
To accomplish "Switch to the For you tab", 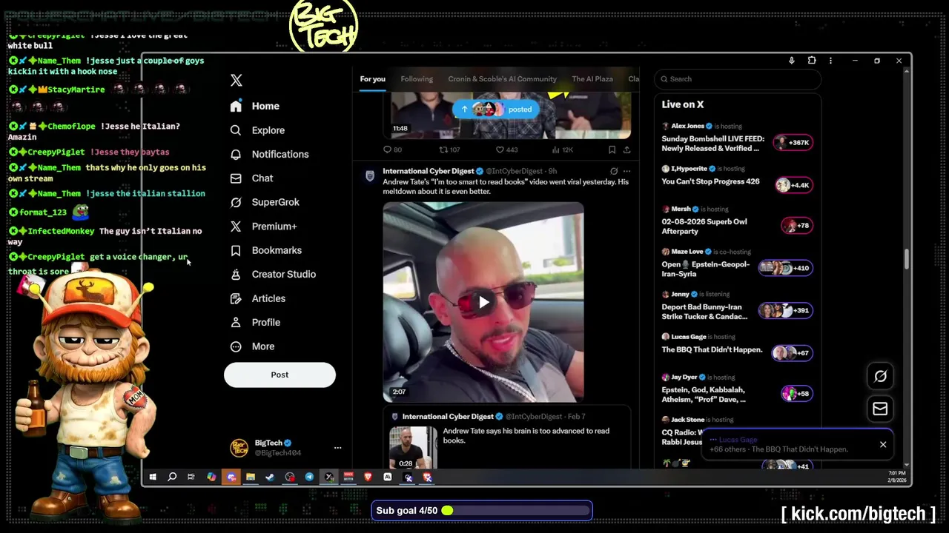I will point(373,79).
